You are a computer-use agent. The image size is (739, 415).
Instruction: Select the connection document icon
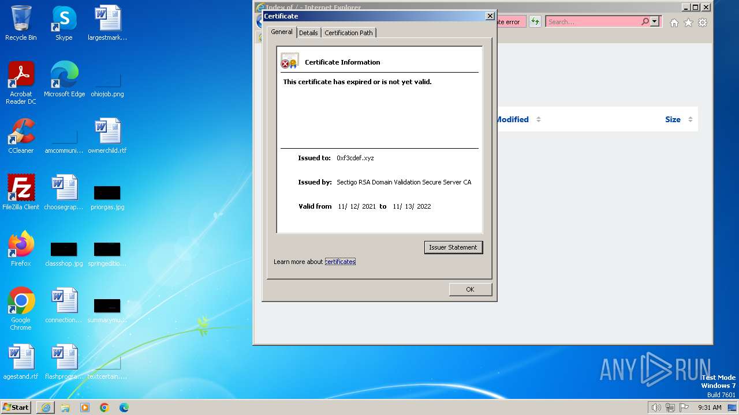click(64, 305)
